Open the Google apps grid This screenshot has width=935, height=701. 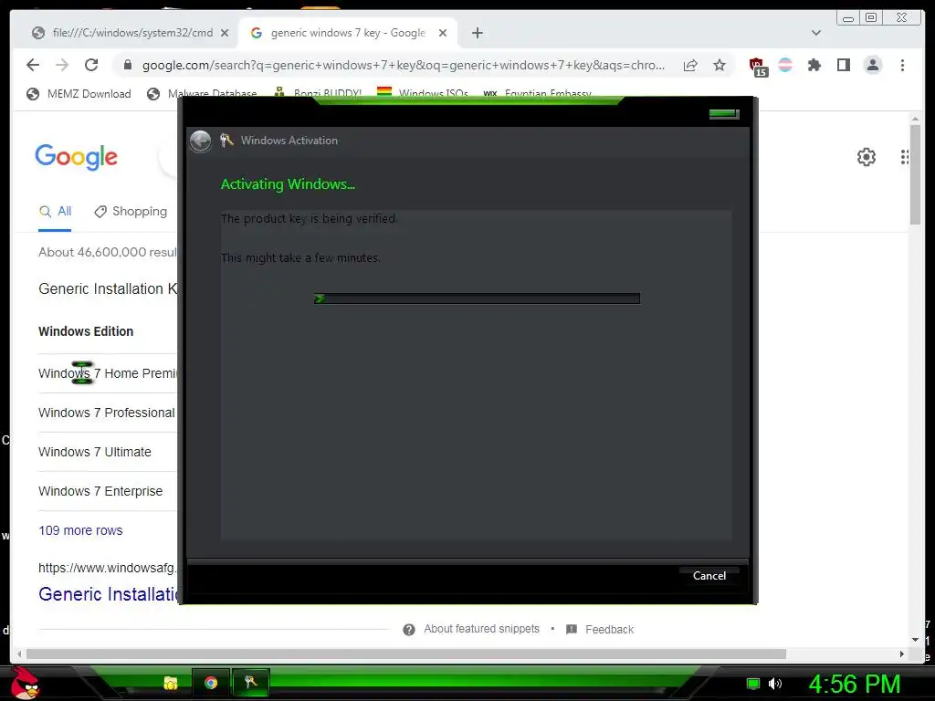pyautogui.click(x=905, y=157)
